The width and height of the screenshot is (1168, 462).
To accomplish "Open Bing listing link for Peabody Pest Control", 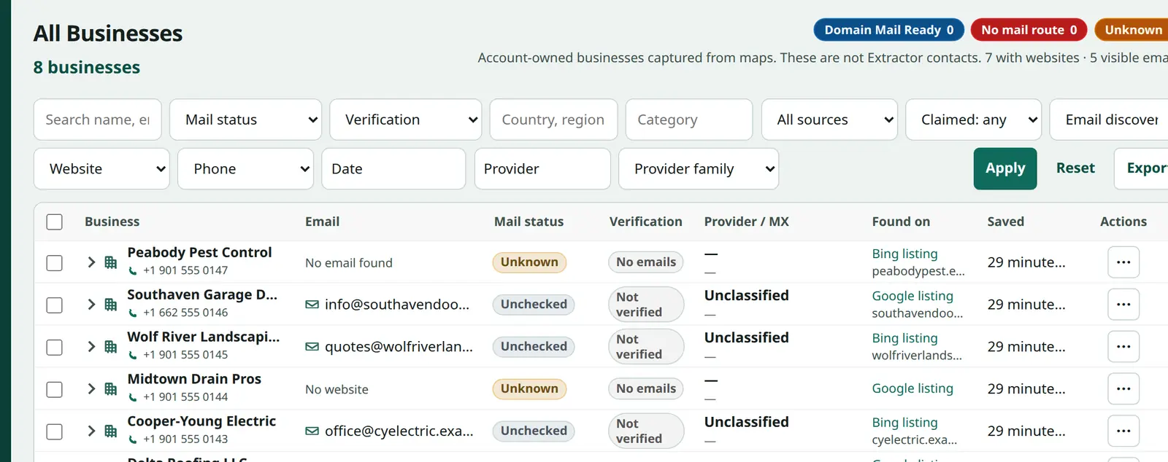I will 904,254.
